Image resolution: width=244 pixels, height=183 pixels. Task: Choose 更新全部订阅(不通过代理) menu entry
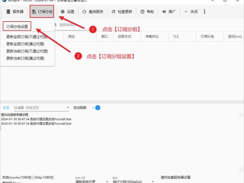[27, 37]
